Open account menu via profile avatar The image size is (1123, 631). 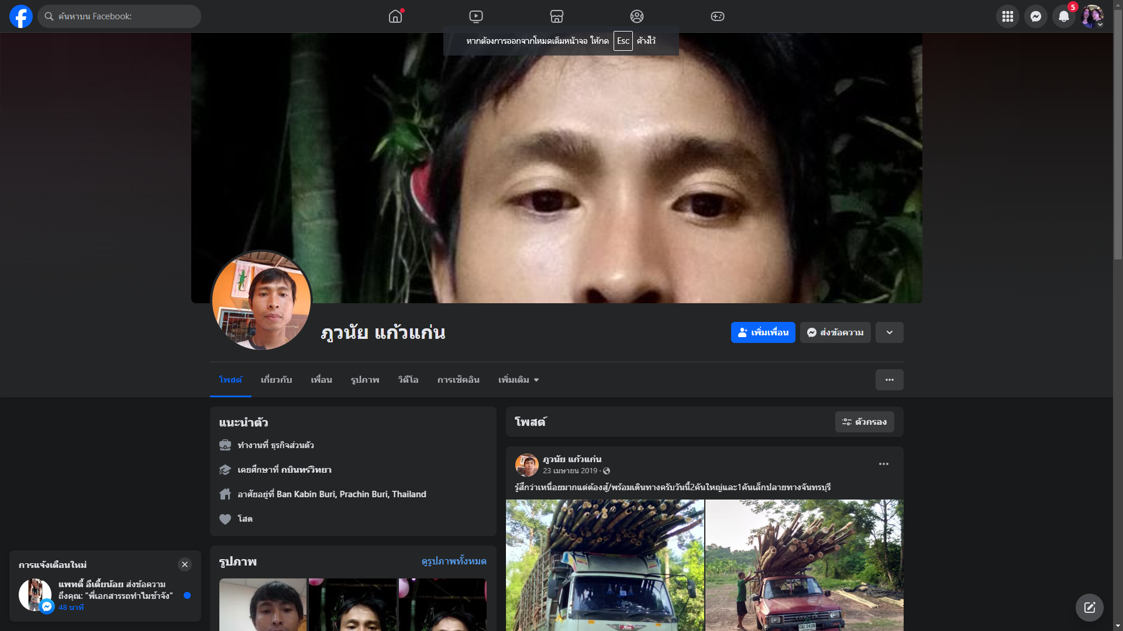(x=1091, y=16)
